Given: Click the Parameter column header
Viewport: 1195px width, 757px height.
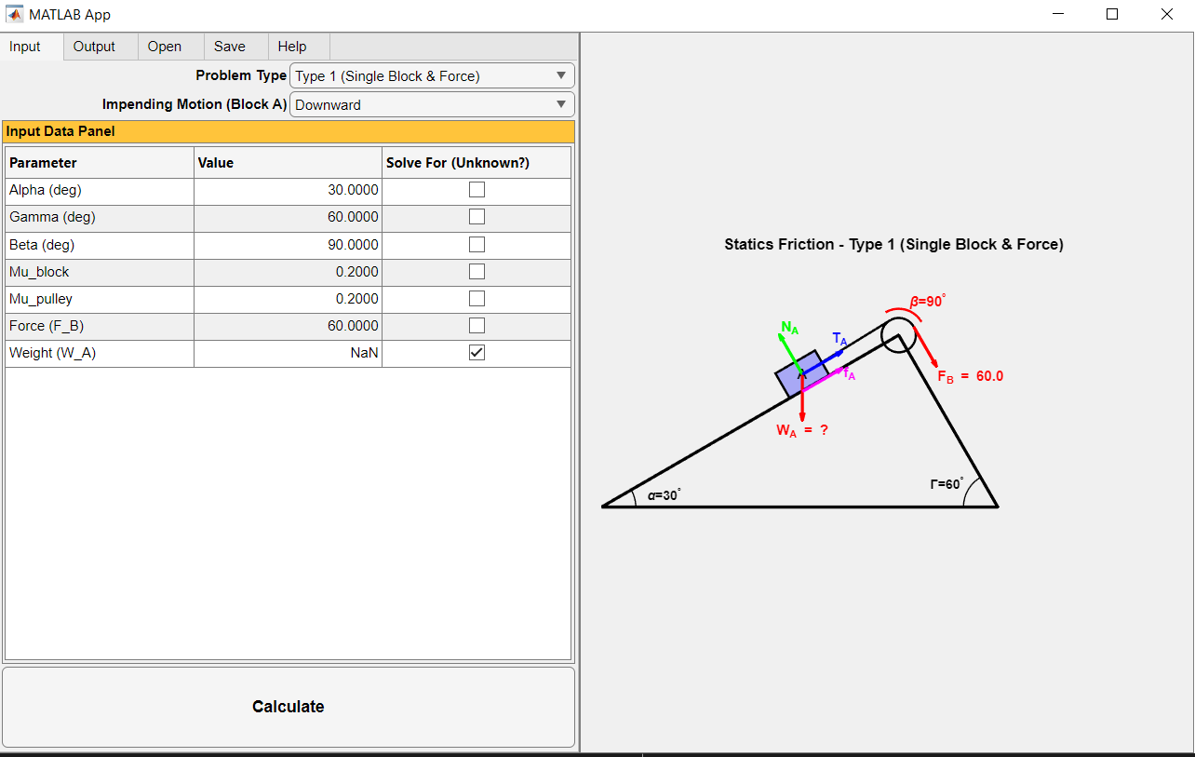Looking at the screenshot, I should pyautogui.click(x=100, y=163).
